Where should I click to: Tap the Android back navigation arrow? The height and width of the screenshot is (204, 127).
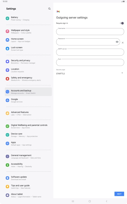pos(106,201)
